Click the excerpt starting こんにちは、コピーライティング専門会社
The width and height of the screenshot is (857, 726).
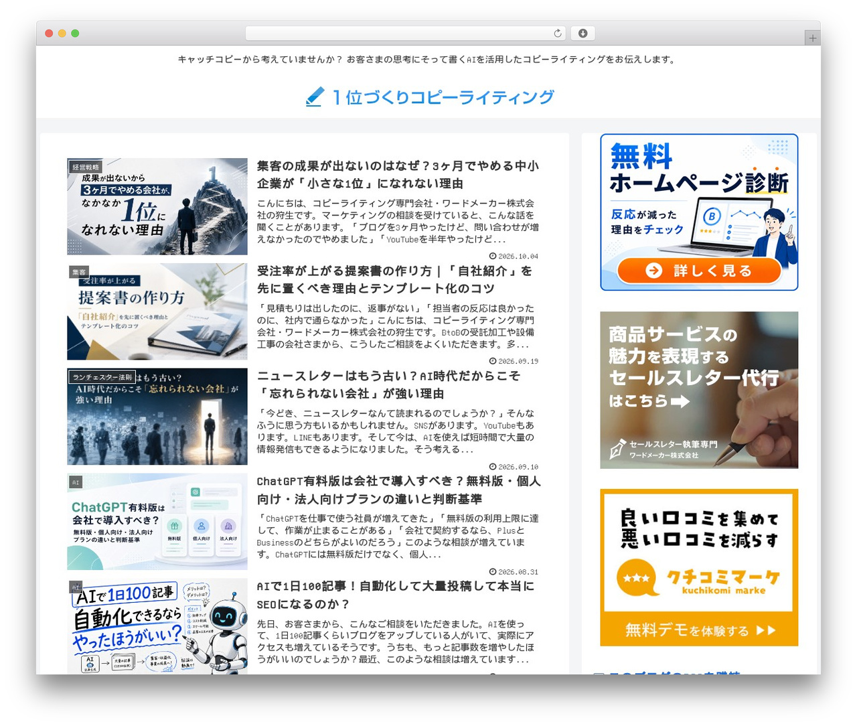coord(398,221)
